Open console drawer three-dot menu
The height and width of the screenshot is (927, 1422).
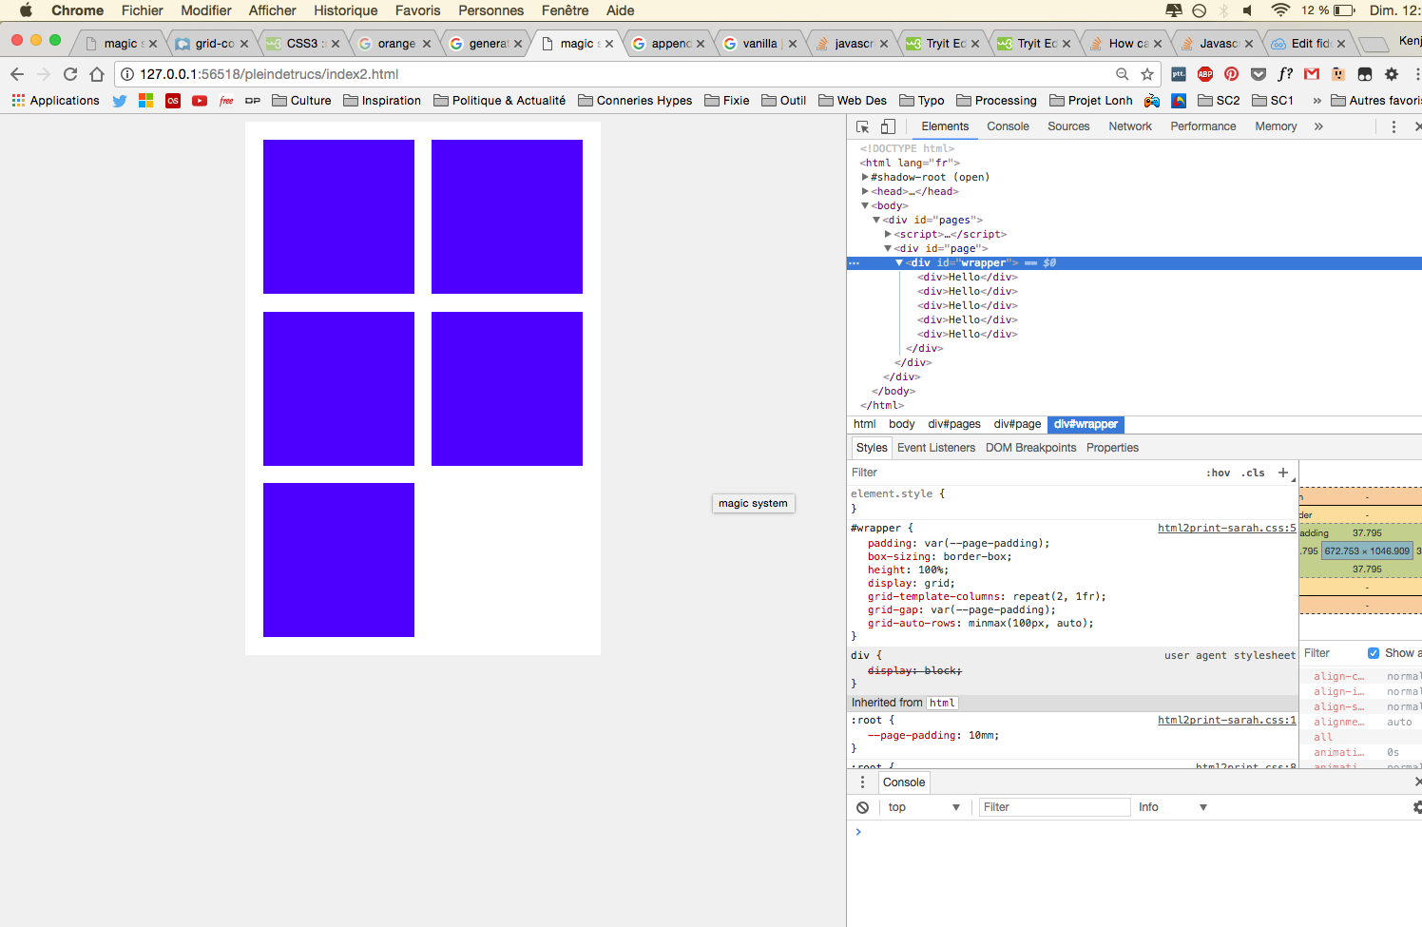pos(863,782)
